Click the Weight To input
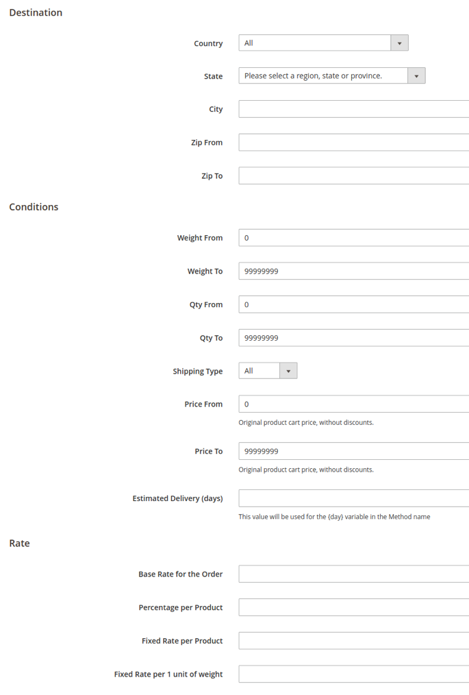 click(x=353, y=271)
